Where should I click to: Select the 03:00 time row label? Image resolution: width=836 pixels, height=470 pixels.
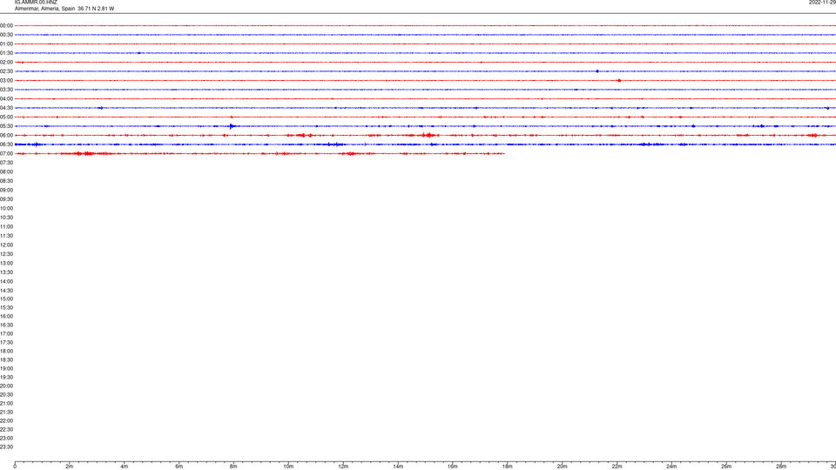pos(6,80)
